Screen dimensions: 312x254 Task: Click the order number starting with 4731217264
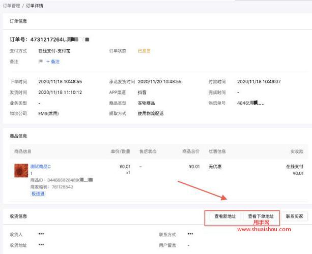tap(50, 39)
